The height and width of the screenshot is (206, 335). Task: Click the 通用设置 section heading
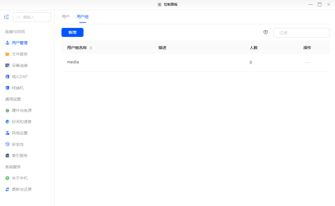pos(13,99)
